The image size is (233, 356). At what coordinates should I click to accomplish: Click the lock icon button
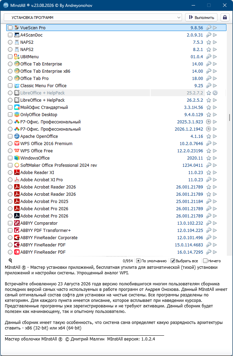(225, 18)
